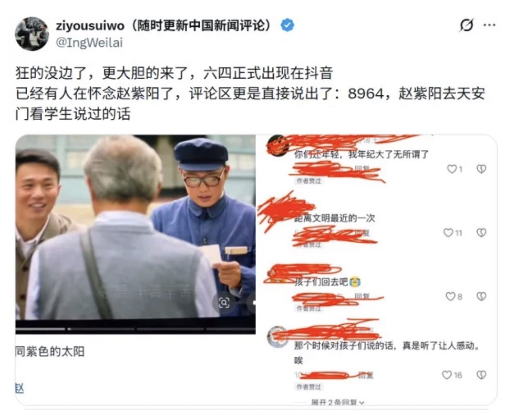Open the blue 赵 hashtag link
Screen dimensions: 505x415
[x=19, y=388]
